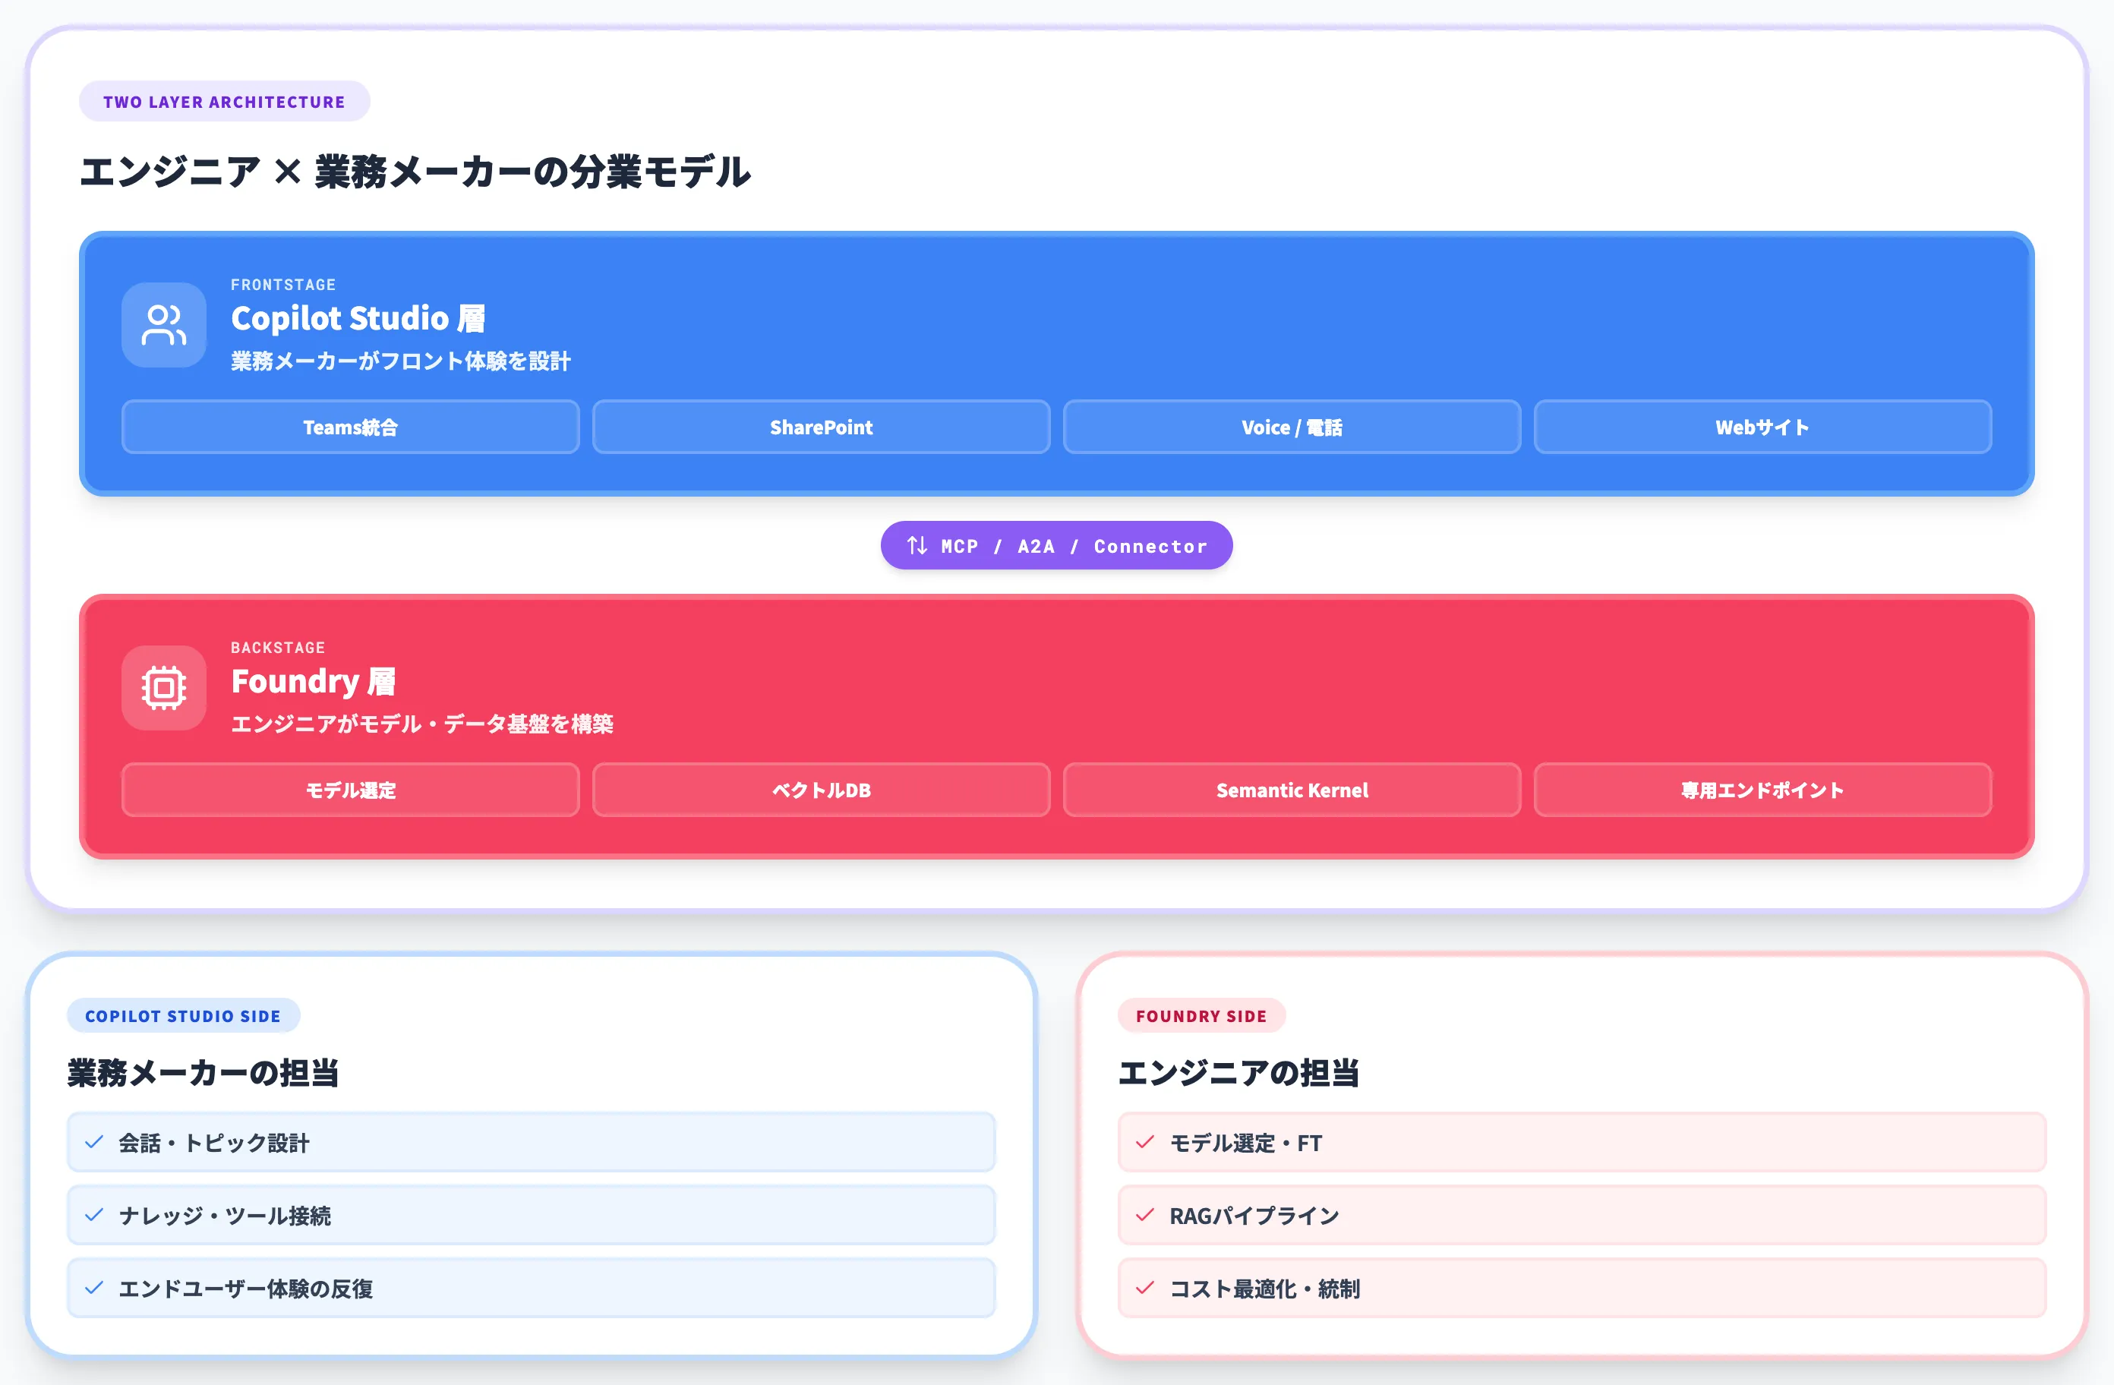
Task: Select the モデル選定 chip
Action: pyautogui.click(x=350, y=790)
